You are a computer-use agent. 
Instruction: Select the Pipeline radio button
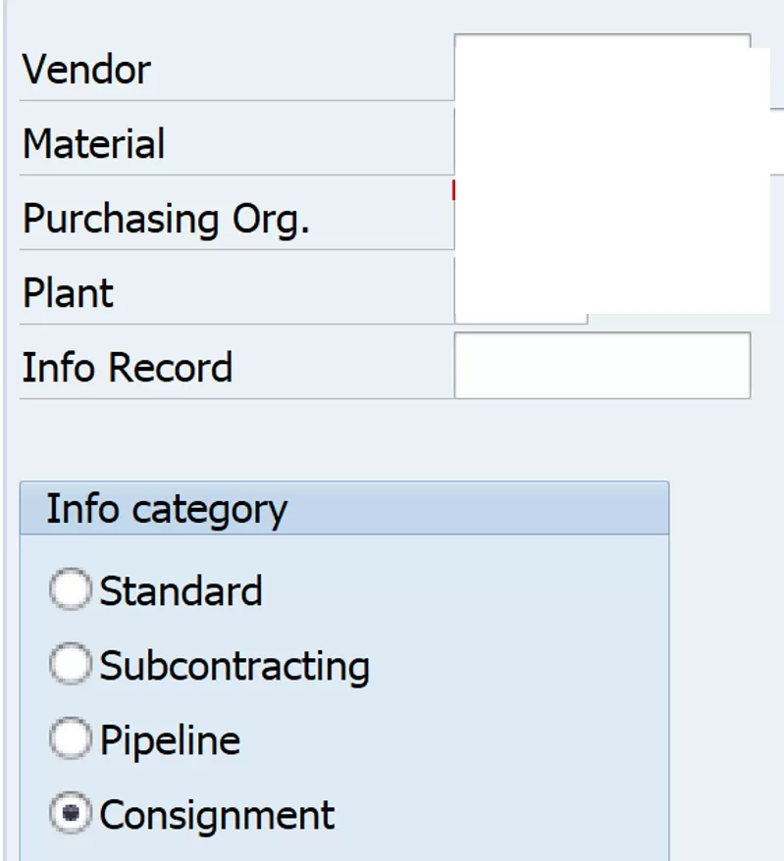[70, 738]
